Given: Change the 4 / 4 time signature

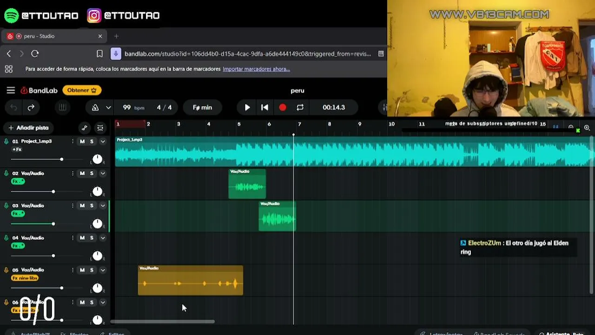Looking at the screenshot, I should click(164, 107).
